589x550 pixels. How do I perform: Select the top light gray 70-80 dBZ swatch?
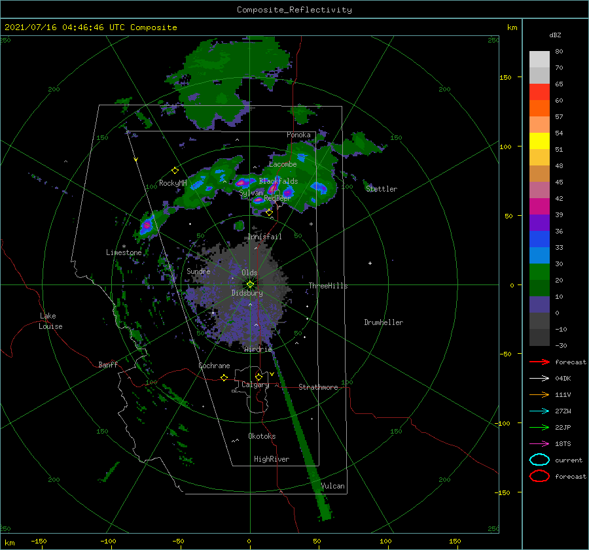(539, 60)
